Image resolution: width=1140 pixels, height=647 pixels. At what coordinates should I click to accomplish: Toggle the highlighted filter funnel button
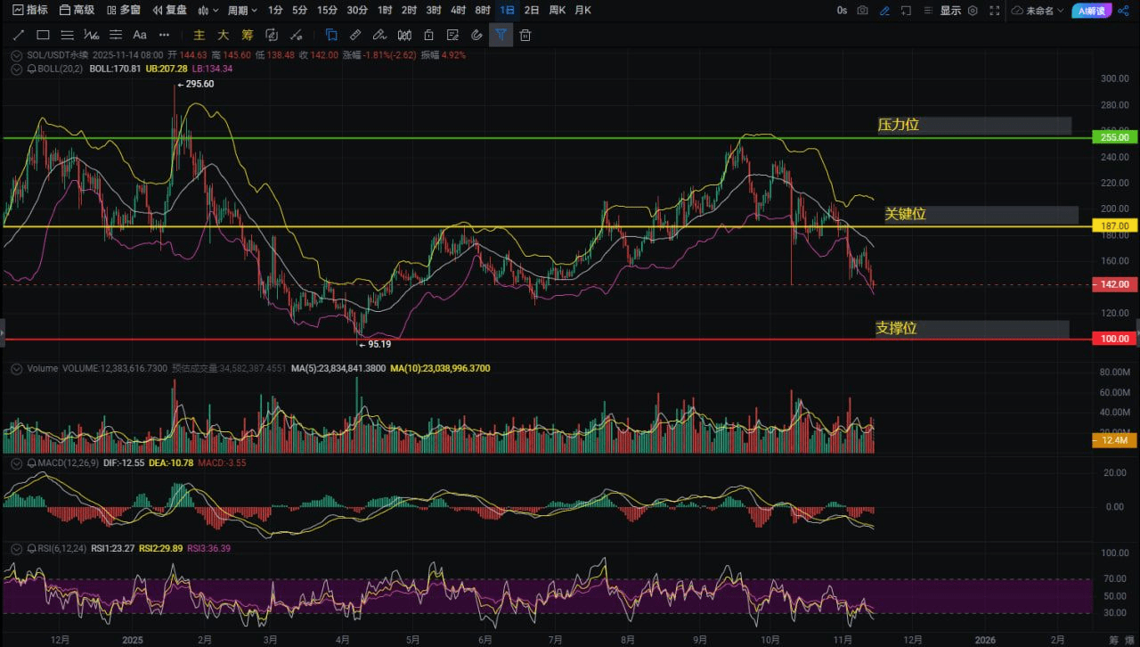(x=501, y=35)
